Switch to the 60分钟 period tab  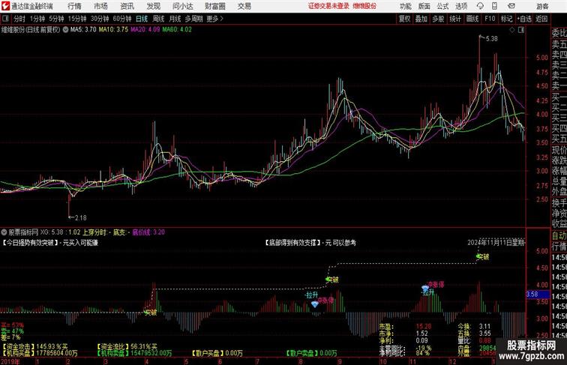pos(121,19)
